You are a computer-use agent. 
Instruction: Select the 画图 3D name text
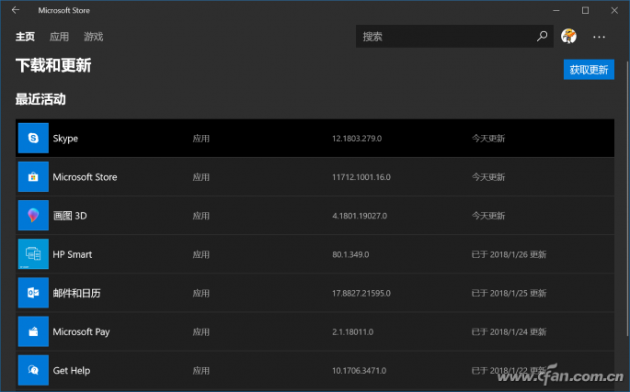click(x=70, y=216)
